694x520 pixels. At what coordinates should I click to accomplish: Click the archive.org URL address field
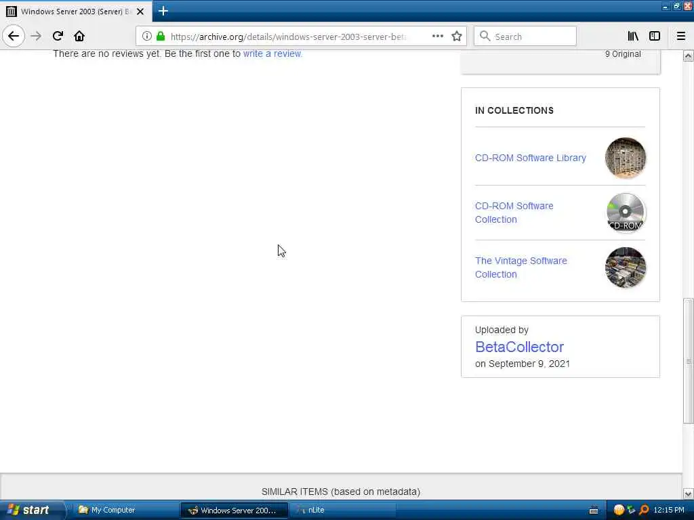tap(287, 37)
